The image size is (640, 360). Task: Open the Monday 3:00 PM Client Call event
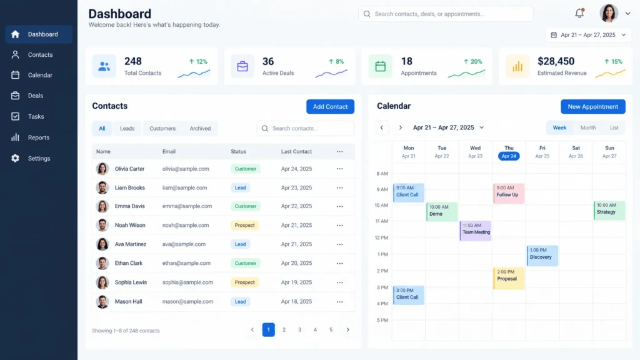(408, 295)
